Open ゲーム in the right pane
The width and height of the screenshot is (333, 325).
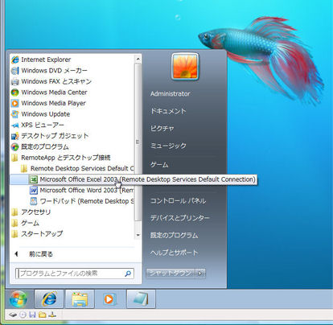pyautogui.click(x=159, y=164)
